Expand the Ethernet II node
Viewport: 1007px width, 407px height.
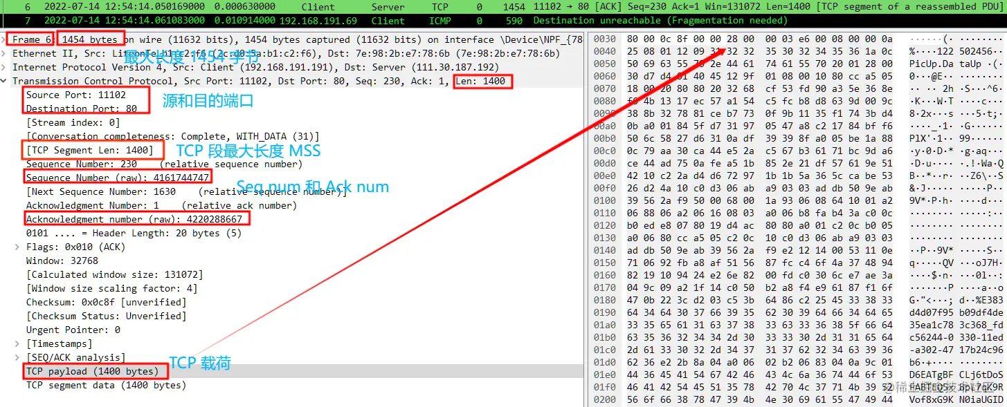(x=5, y=53)
